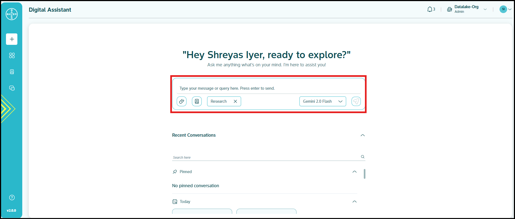Send message with paper plane icon
Viewport: 515px width, 219px height.
click(x=356, y=101)
